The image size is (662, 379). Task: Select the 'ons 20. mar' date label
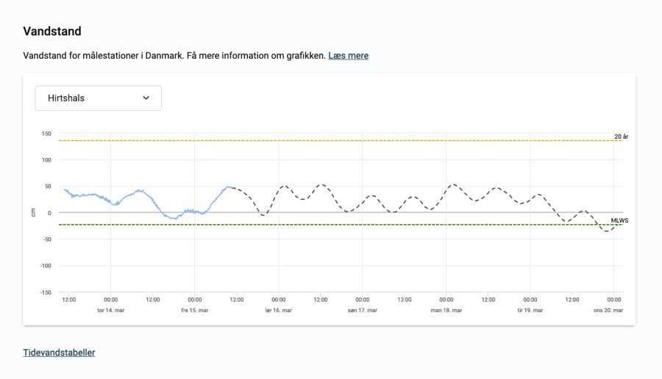pyautogui.click(x=609, y=310)
